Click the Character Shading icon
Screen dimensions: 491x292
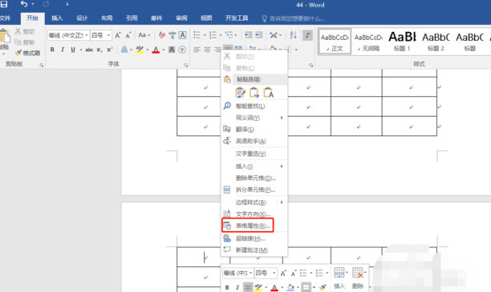click(172, 50)
